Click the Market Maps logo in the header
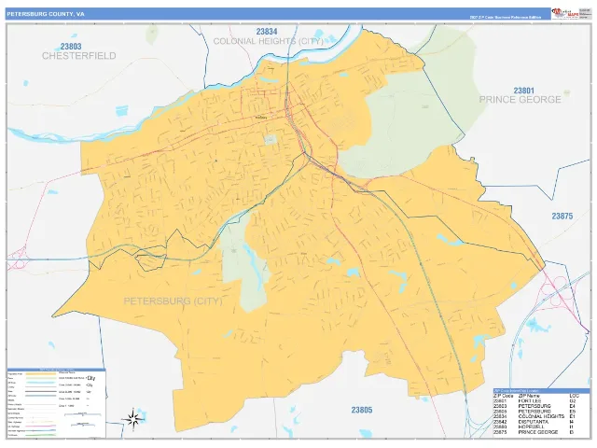 tap(565, 13)
